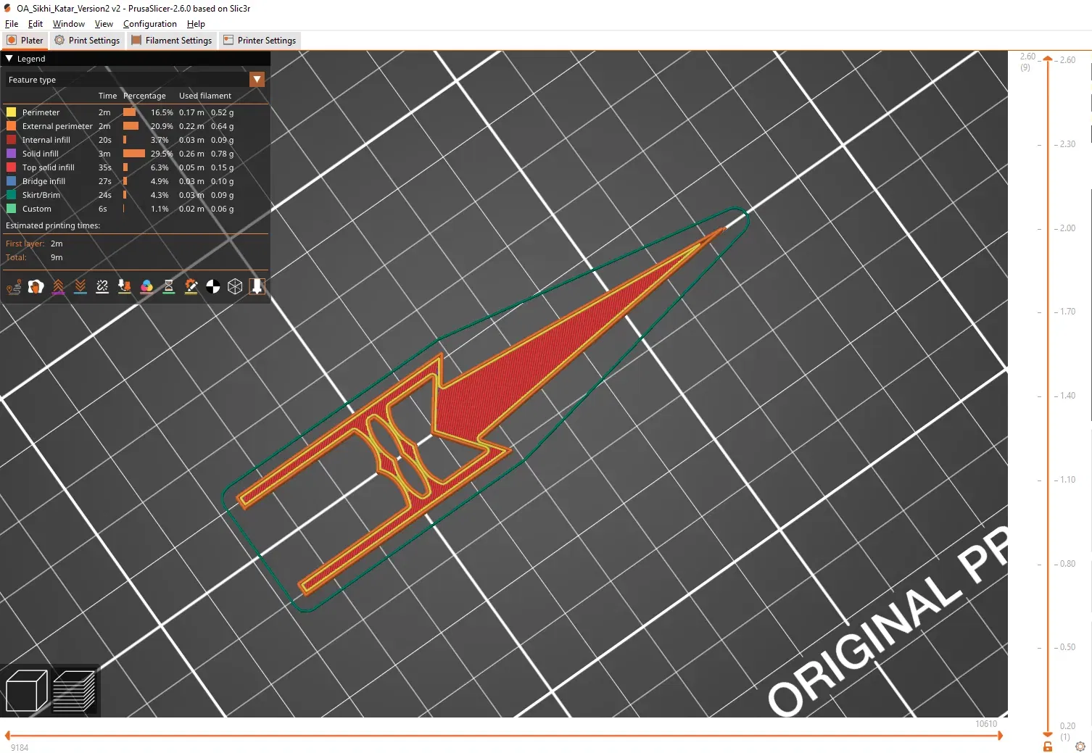Click the "Skirt/Brim" legend label

[x=41, y=195]
